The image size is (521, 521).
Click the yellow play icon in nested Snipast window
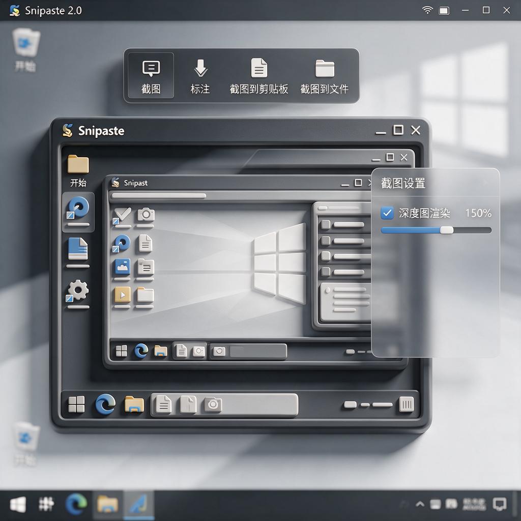click(x=122, y=295)
